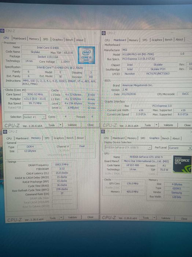The width and height of the screenshot is (192, 257).
Task: Click the memory Type value 'DDR4'
Action: tap(30, 147)
